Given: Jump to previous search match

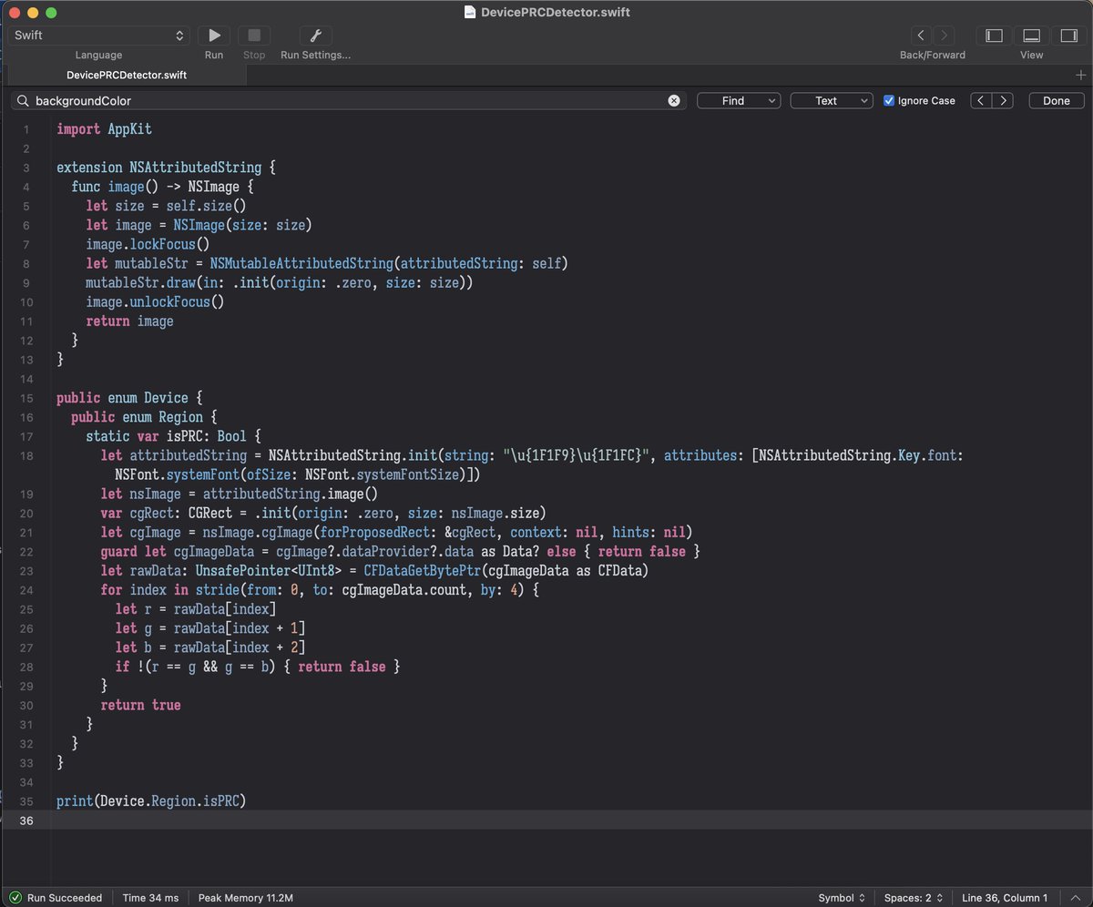Looking at the screenshot, I should click(x=980, y=101).
